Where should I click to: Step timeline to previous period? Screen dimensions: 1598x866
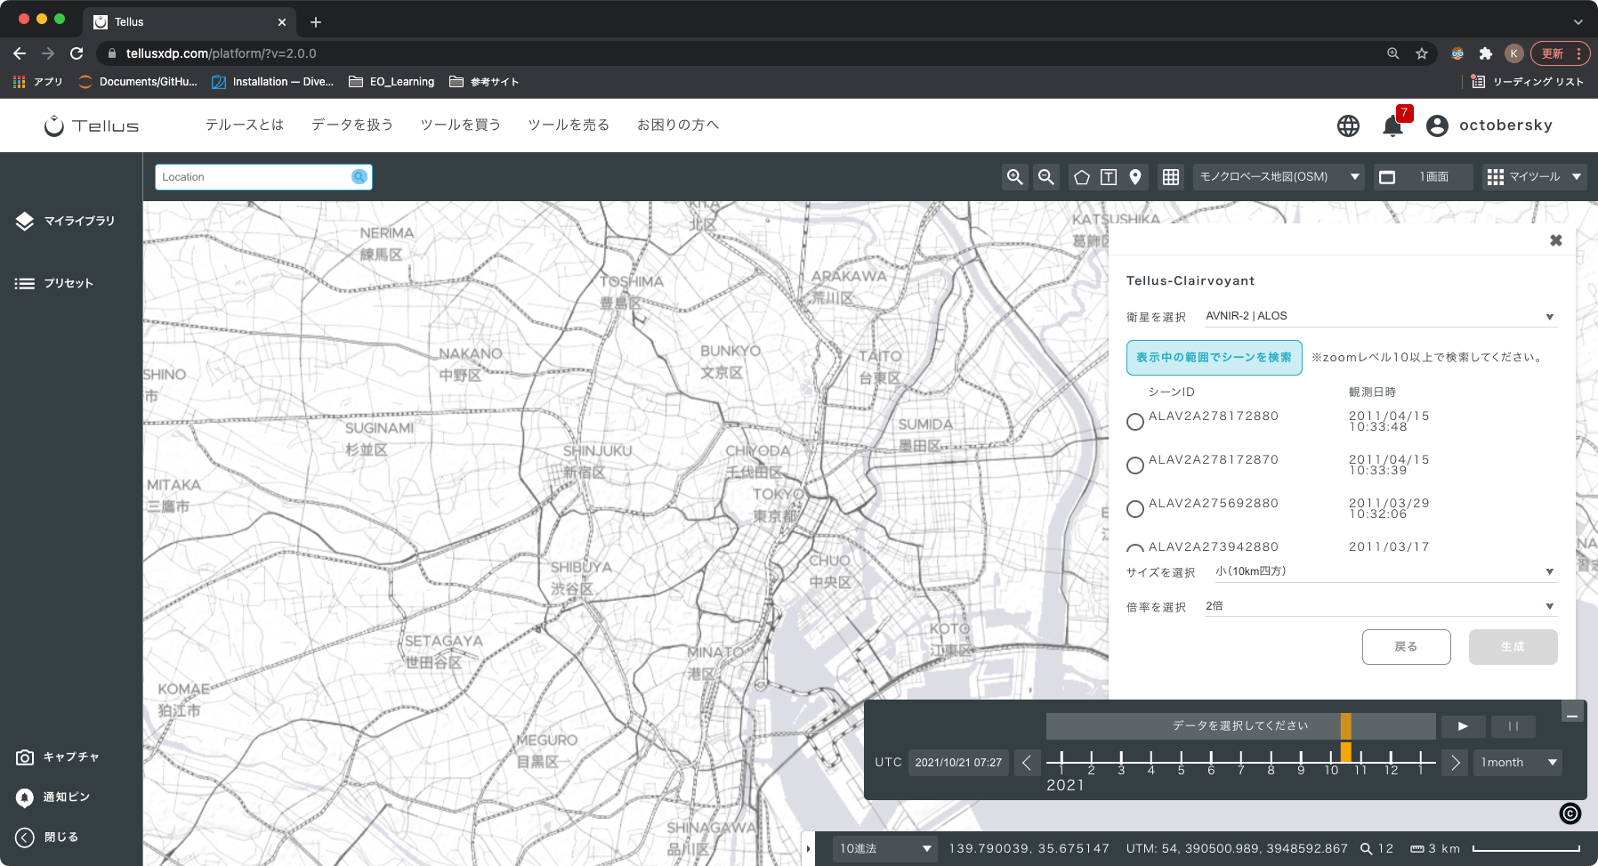tap(1027, 763)
